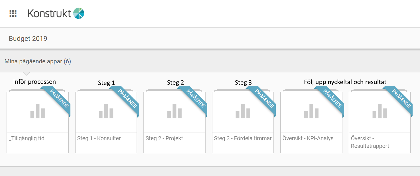The image size is (420, 176).
Task: Open Översikt - Resultatrapport chart icon
Action: tap(380, 111)
